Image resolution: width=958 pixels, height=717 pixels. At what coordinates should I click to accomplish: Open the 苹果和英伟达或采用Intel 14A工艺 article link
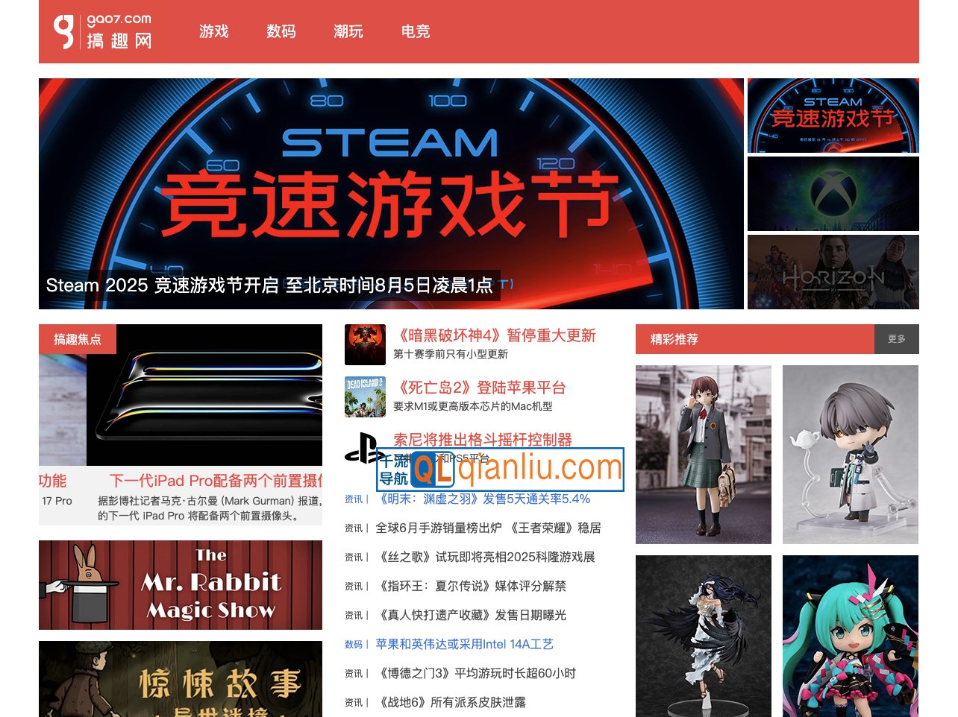click(464, 644)
